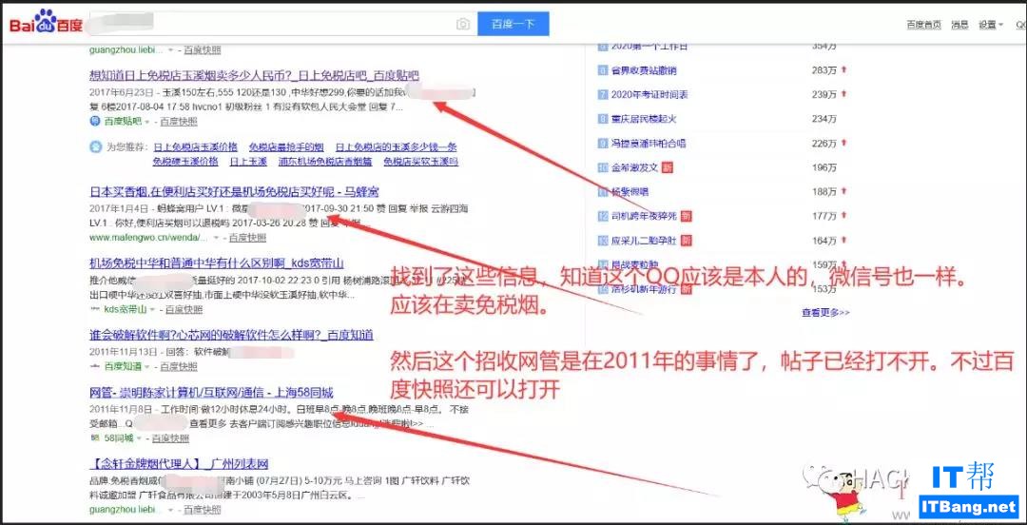Screen dimensions: 1027x525
Task: Expand arrow next to 百度贴吧 source
Action: tap(146, 122)
